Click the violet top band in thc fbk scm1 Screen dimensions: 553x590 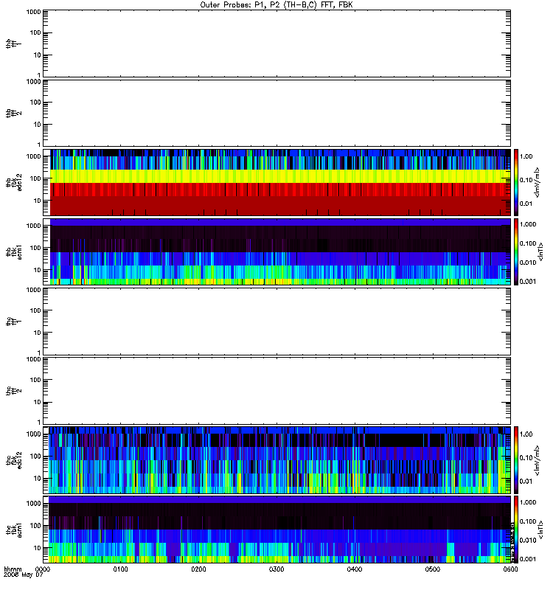coord(279,500)
